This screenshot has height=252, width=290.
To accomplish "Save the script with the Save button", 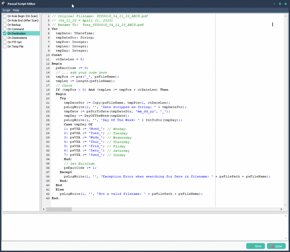I will point(255,246).
